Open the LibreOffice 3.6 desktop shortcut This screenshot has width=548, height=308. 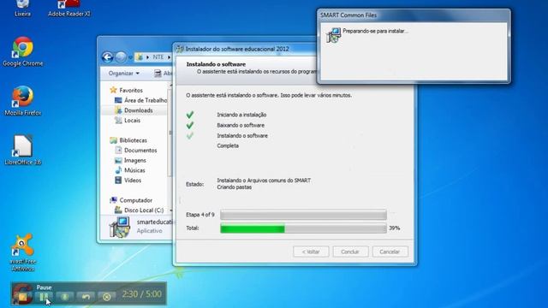click(x=23, y=150)
